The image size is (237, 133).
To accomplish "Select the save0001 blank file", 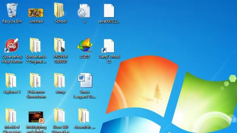I will [x=109, y=11].
